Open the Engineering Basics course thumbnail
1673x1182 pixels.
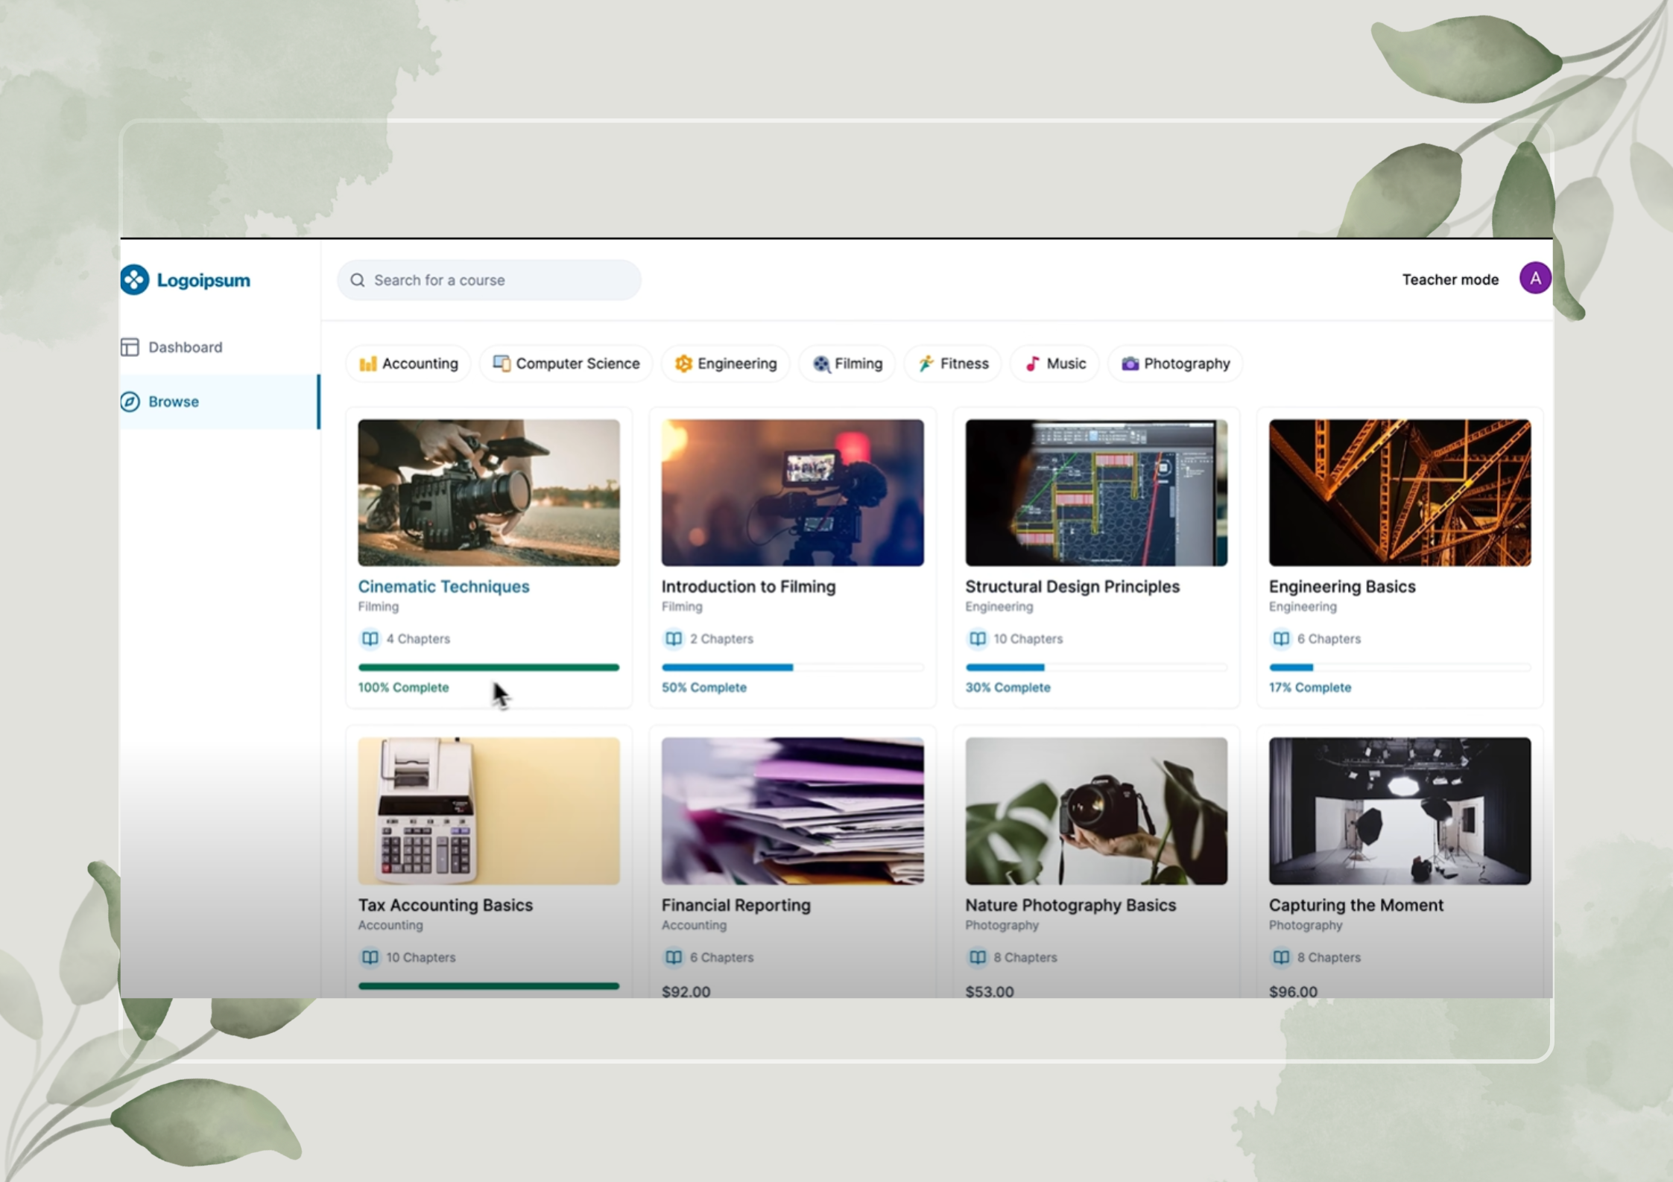[1399, 492]
